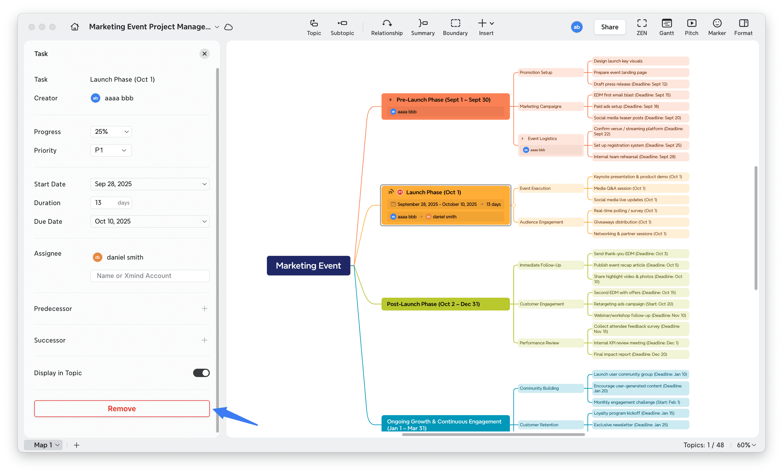
Task: Click the cloud sync icon
Action: [x=228, y=27]
